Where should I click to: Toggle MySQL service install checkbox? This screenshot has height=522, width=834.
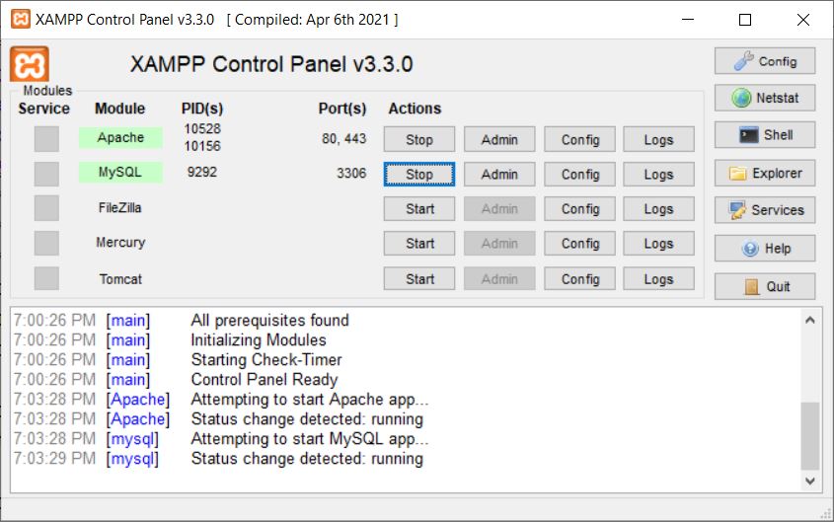[46, 174]
